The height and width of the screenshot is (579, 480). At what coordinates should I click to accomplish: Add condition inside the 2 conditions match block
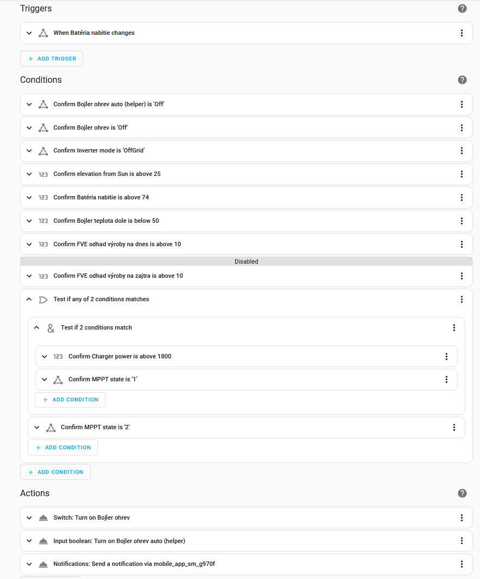tap(70, 400)
